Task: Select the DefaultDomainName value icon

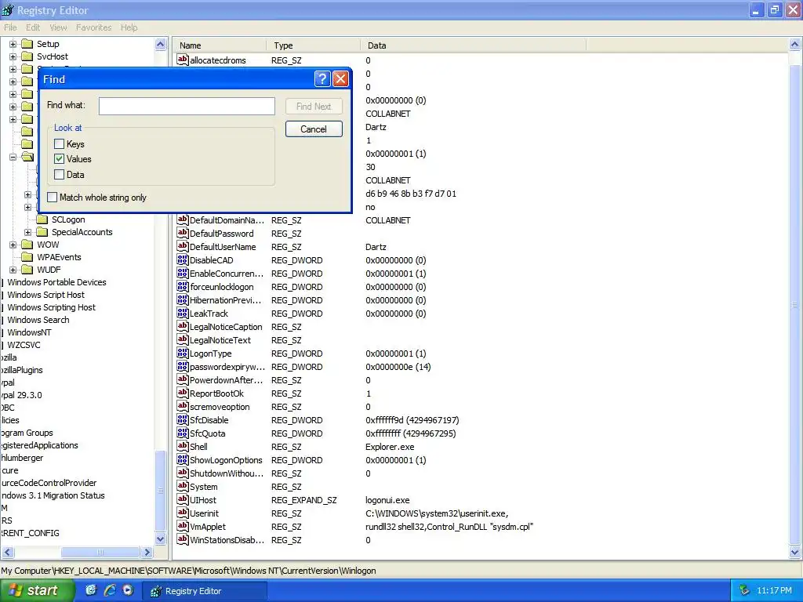Action: click(182, 219)
